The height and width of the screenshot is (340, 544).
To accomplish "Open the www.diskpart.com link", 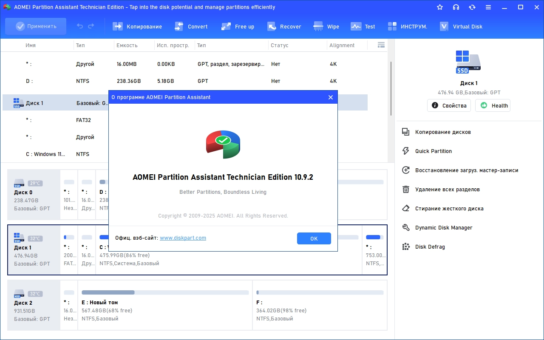I will [x=183, y=238].
